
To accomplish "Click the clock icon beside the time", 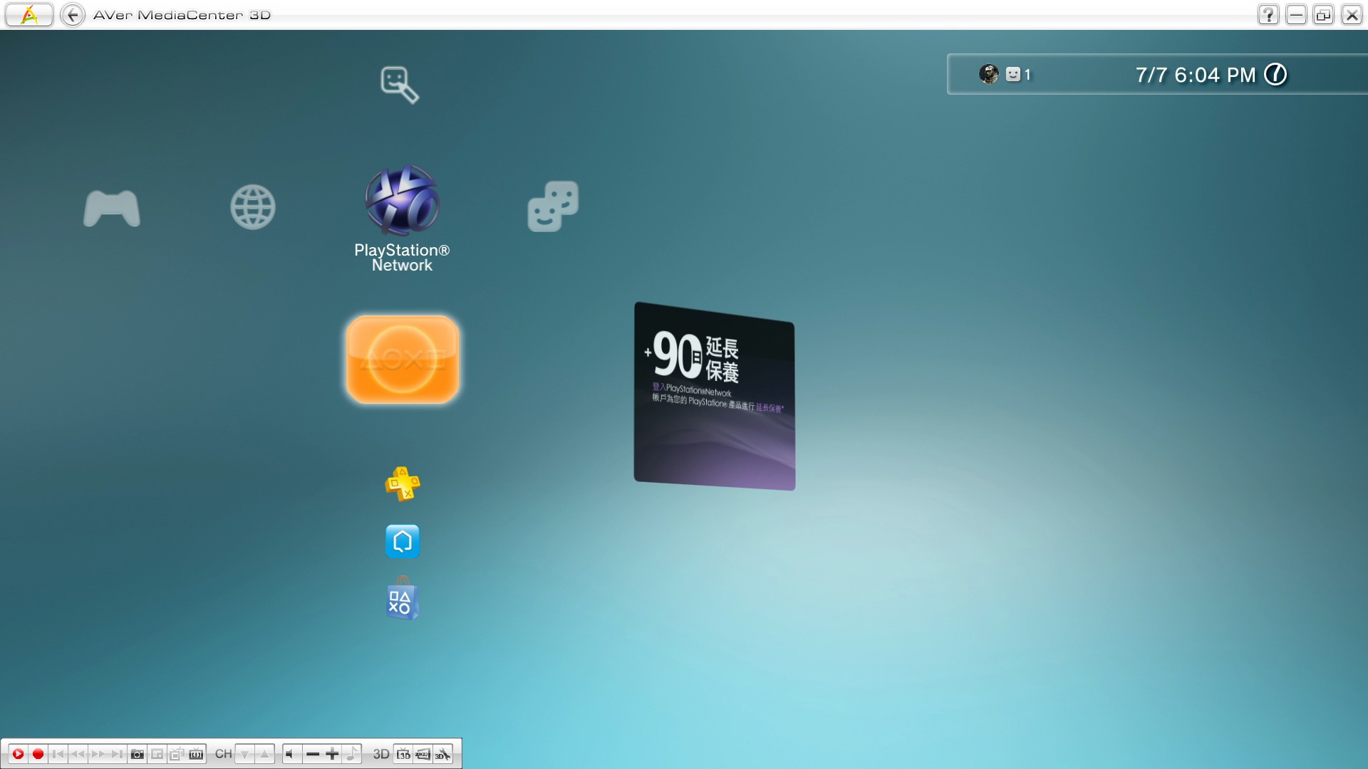I will click(x=1275, y=74).
